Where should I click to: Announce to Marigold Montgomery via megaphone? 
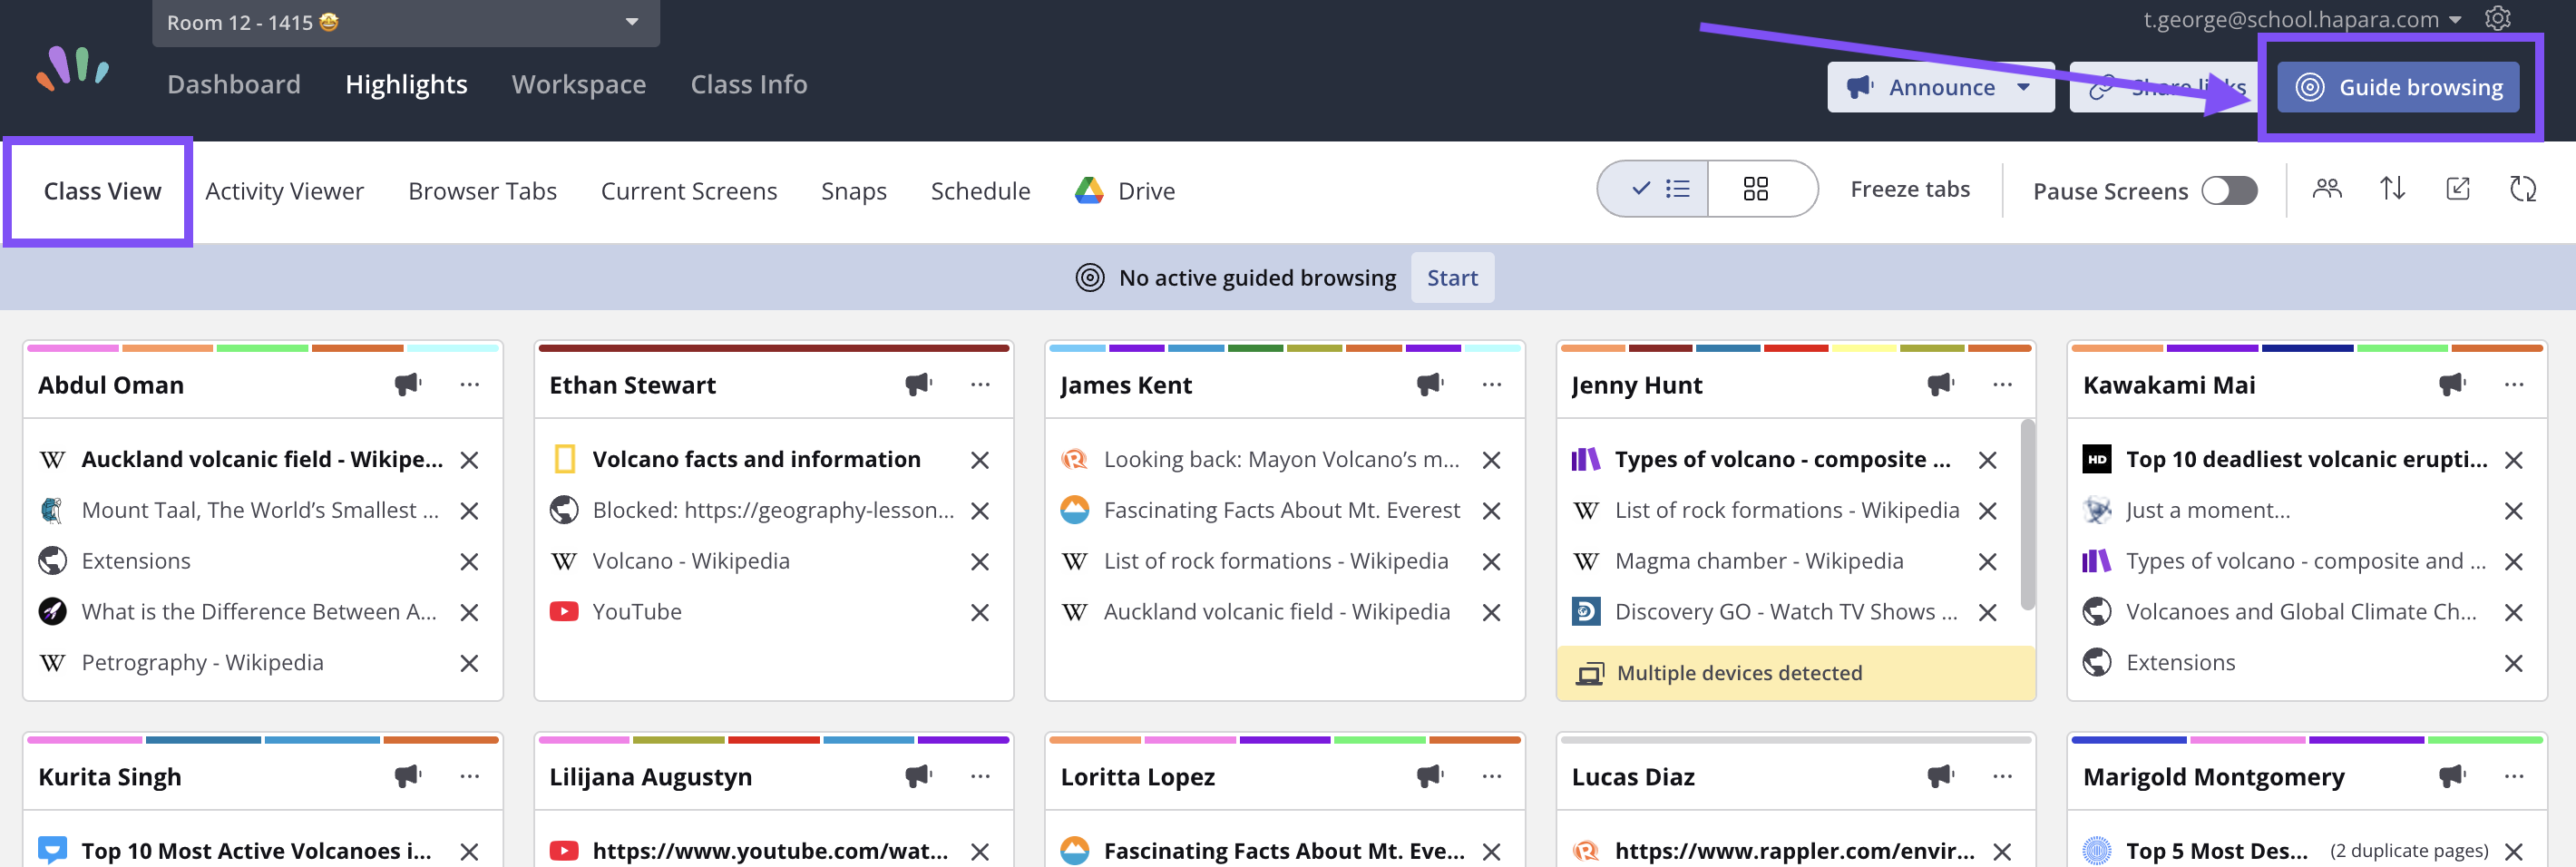[2452, 776]
